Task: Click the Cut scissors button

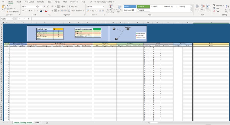Action: (x=9, y=6)
